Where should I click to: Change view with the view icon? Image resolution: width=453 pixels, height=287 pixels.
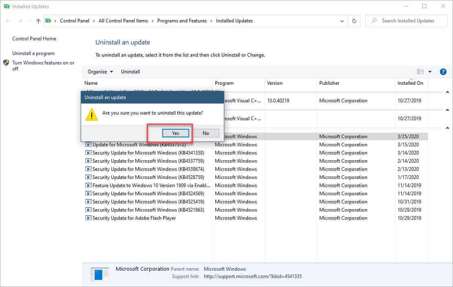[x=420, y=72]
